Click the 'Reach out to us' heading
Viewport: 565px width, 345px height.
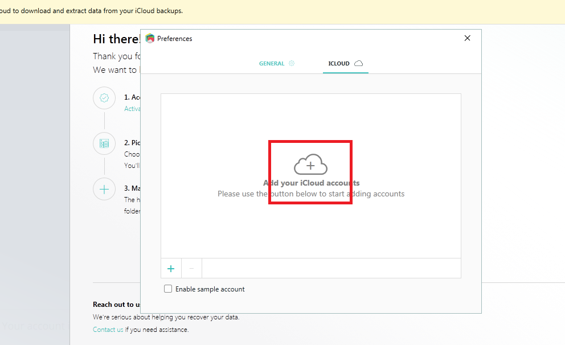click(116, 305)
